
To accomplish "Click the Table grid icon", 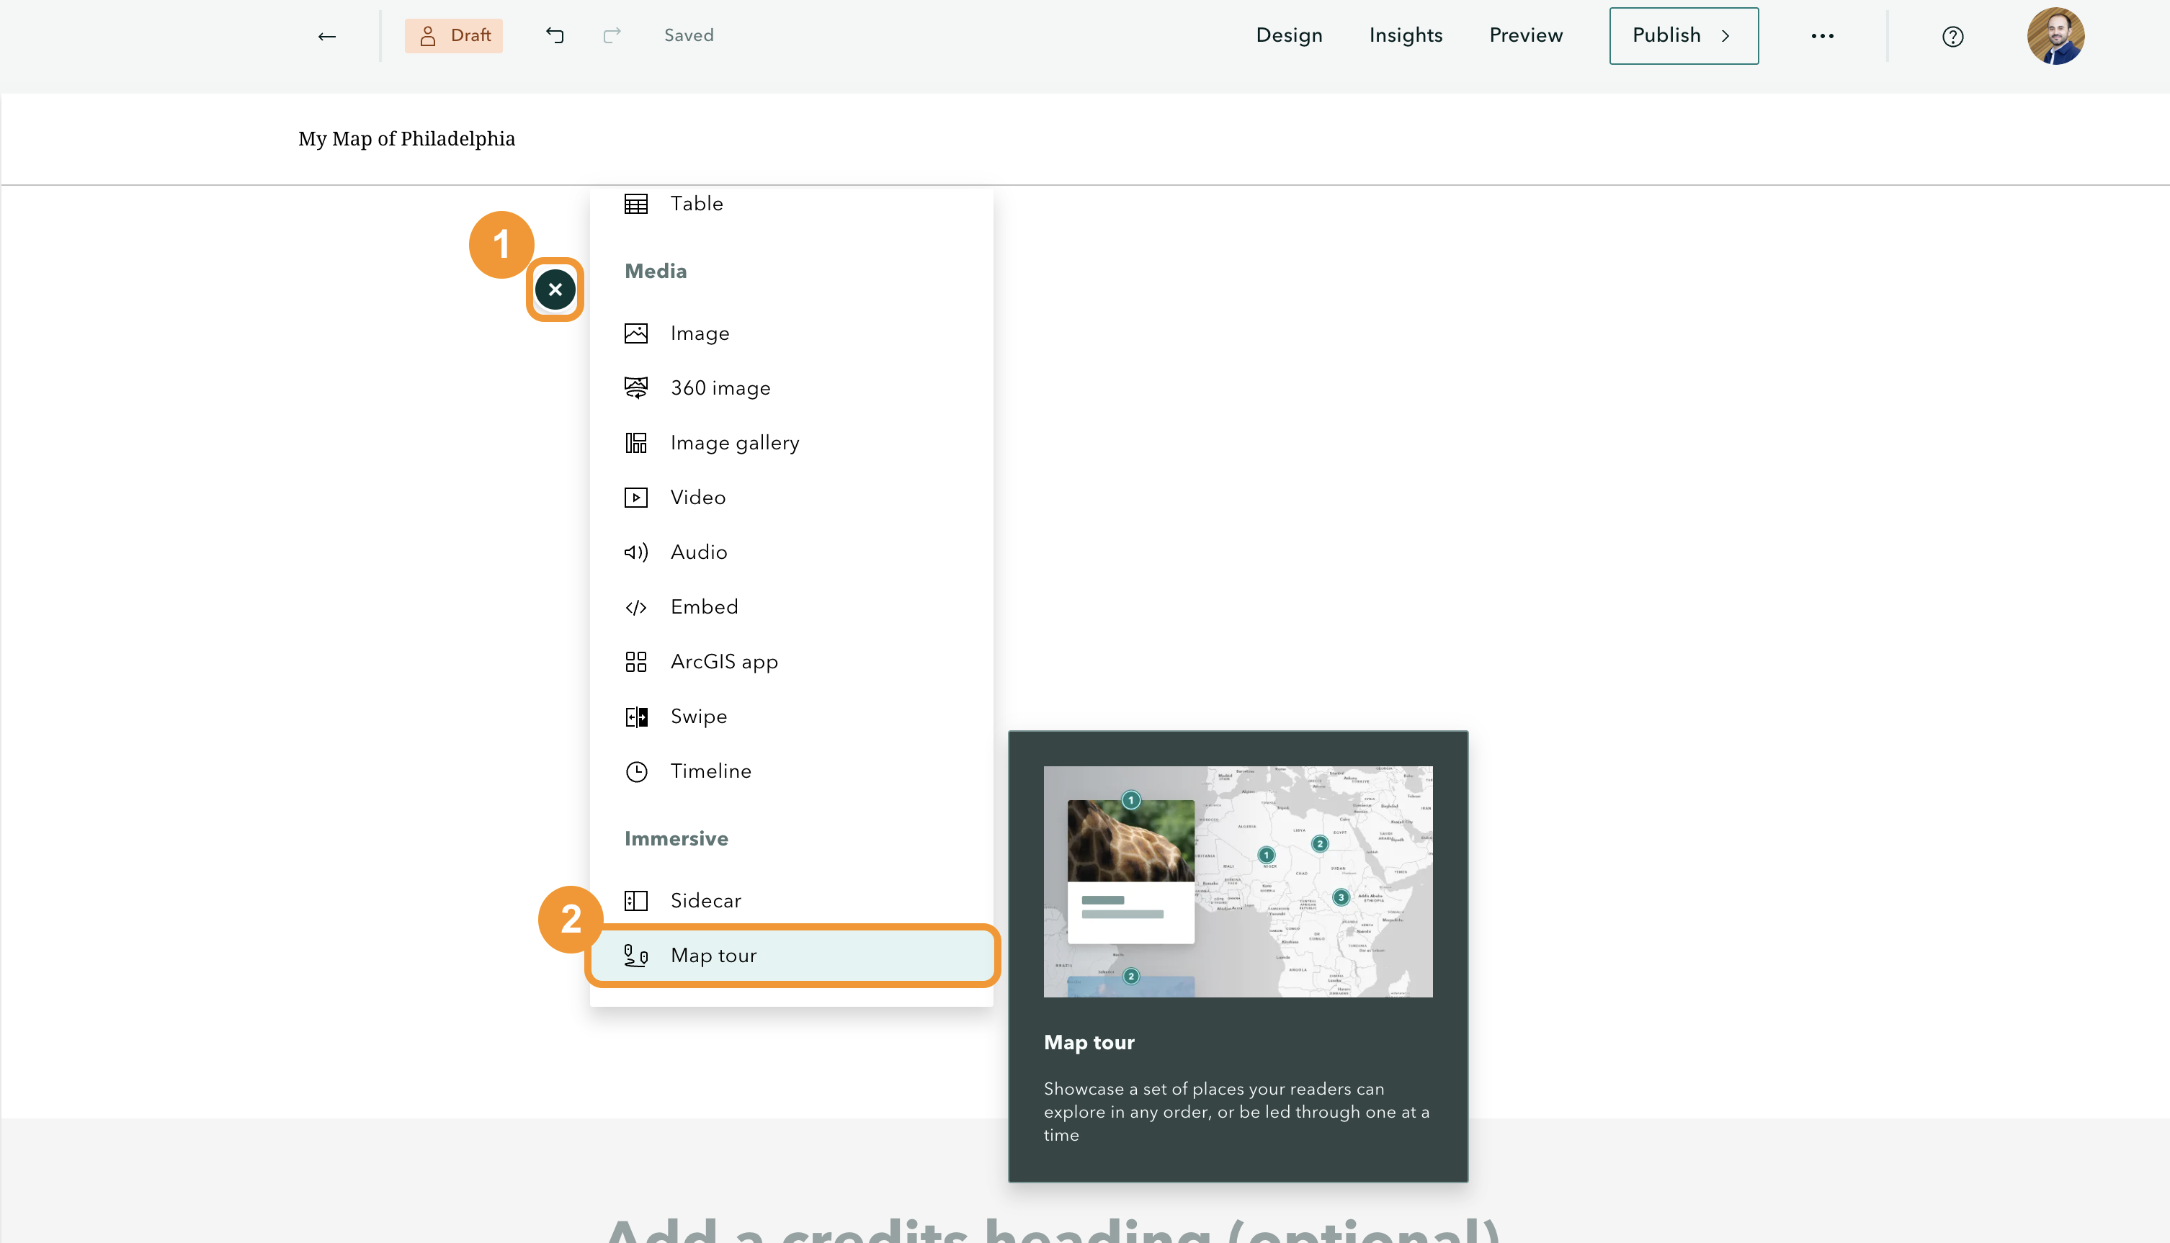I will [636, 204].
